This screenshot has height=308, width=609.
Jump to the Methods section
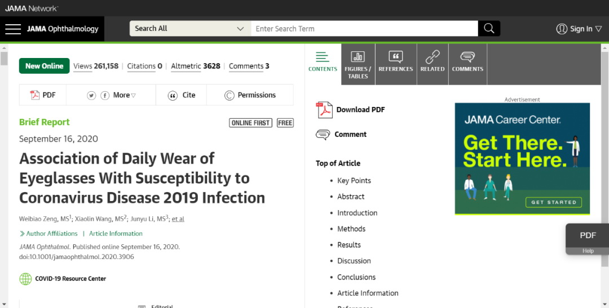(351, 229)
